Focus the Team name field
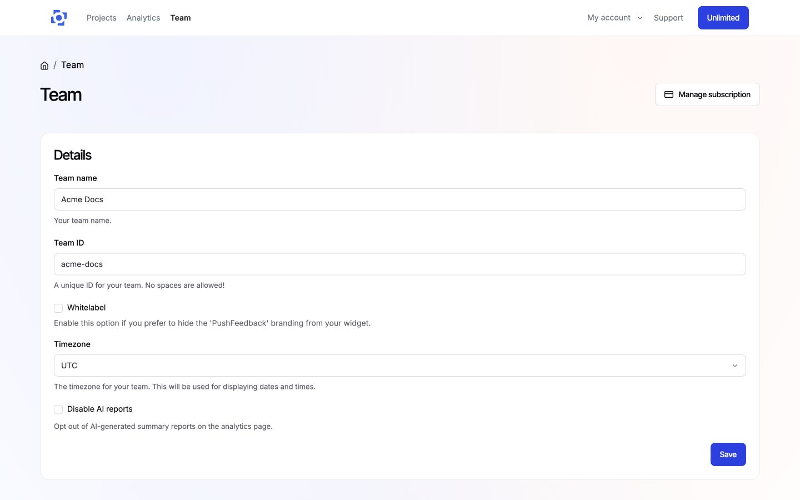 (x=399, y=199)
